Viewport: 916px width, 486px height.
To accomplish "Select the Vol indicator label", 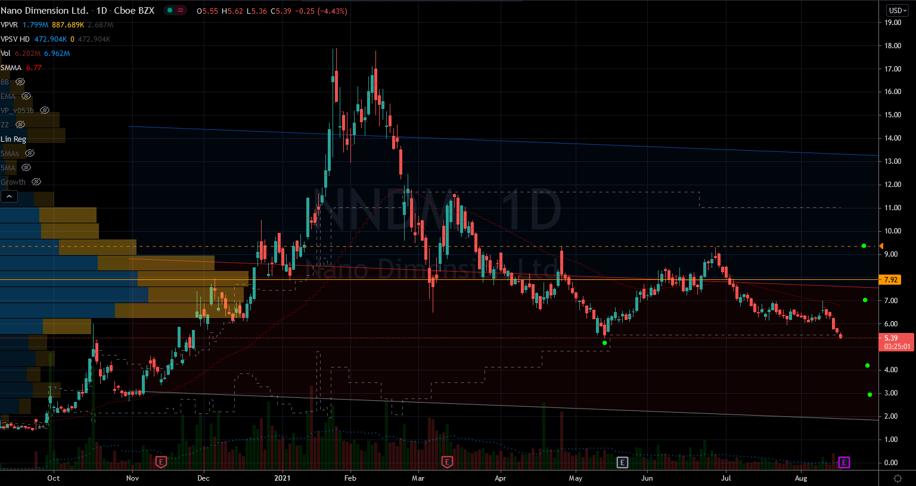I will point(6,54).
